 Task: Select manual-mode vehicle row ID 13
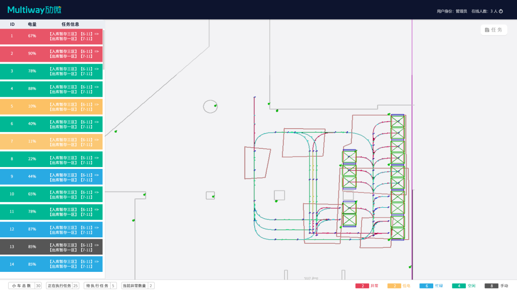click(51, 247)
